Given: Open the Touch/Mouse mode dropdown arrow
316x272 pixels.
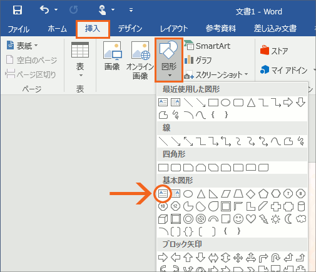Looking at the screenshot, I should (x=113, y=9).
